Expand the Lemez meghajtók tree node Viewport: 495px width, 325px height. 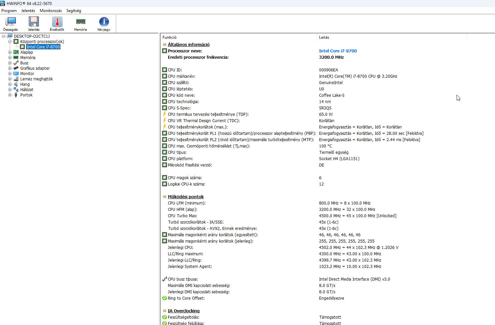coord(10,79)
